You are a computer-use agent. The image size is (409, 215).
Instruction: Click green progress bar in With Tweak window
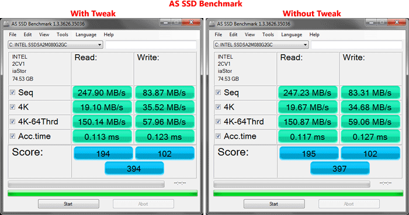[102, 193]
